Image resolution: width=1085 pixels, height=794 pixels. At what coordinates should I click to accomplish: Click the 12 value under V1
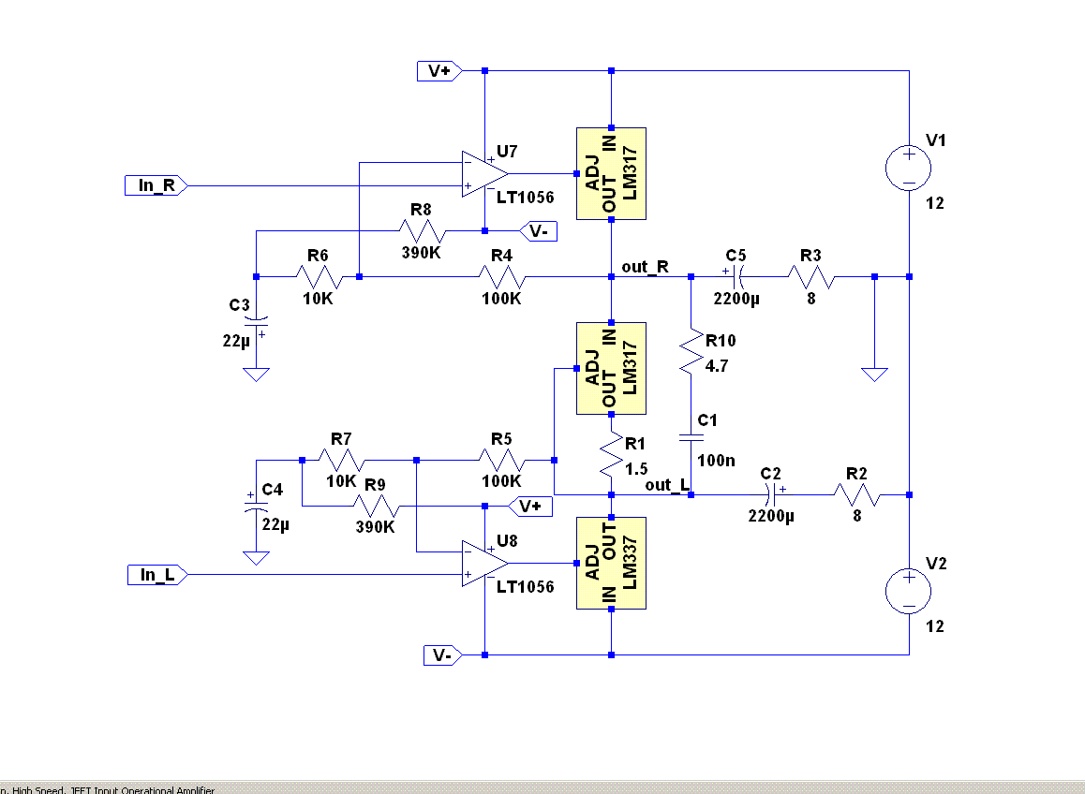point(935,203)
